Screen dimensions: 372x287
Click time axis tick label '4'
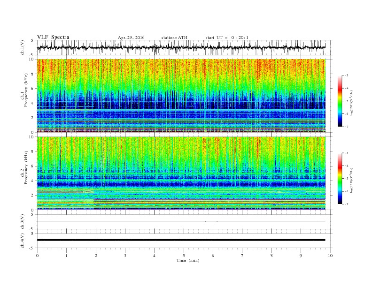(154, 256)
